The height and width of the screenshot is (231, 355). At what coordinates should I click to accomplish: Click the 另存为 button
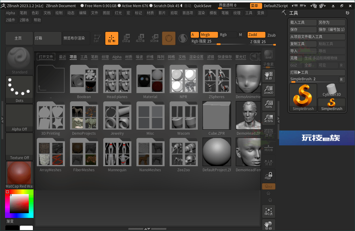332,23
